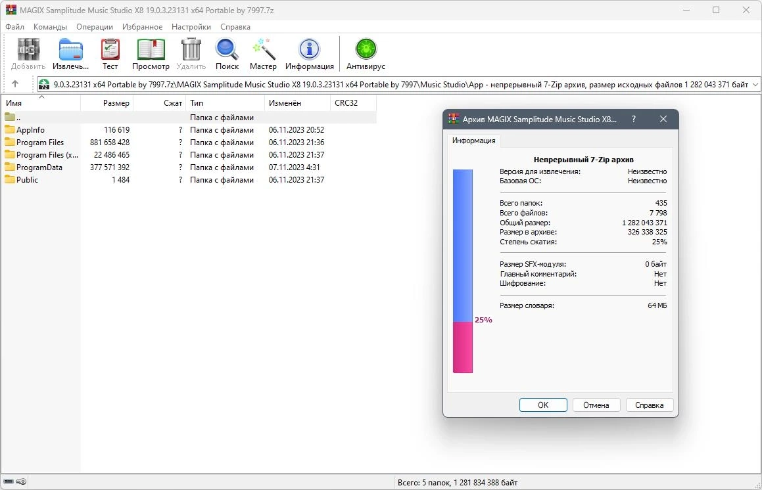Click date 06.11.2023 21:36
The height and width of the screenshot is (490, 762).
coord(297,143)
